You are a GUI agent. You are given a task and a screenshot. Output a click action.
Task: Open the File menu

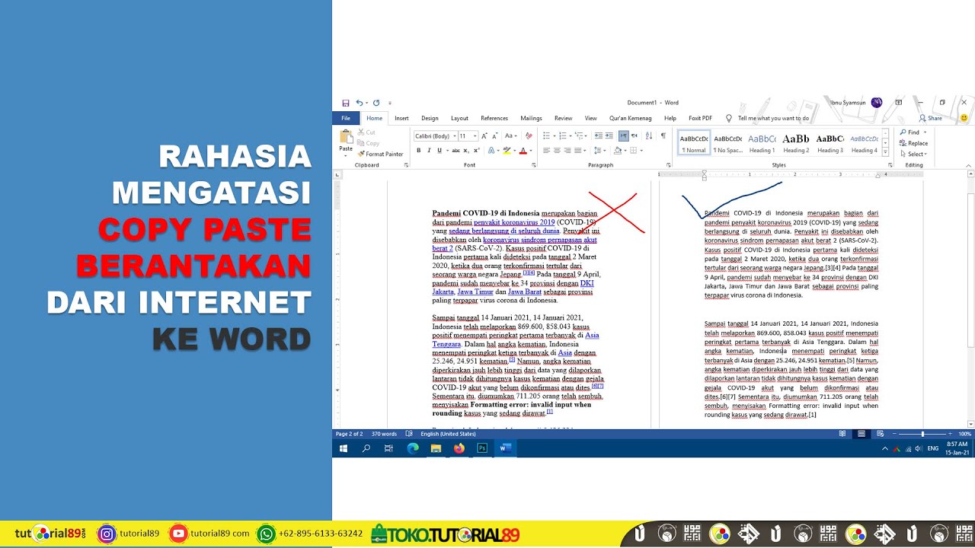(346, 118)
